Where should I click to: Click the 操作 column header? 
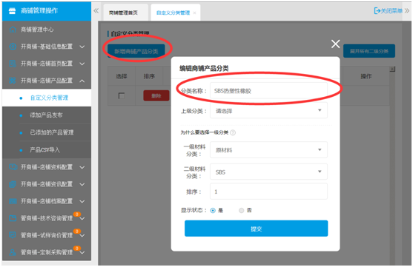pos(366,76)
